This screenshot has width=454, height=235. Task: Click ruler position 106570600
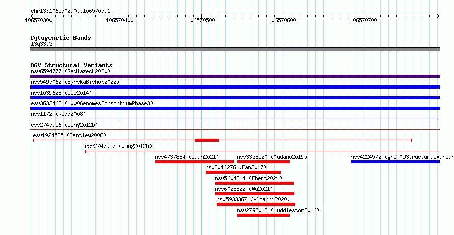pyautogui.click(x=282, y=20)
